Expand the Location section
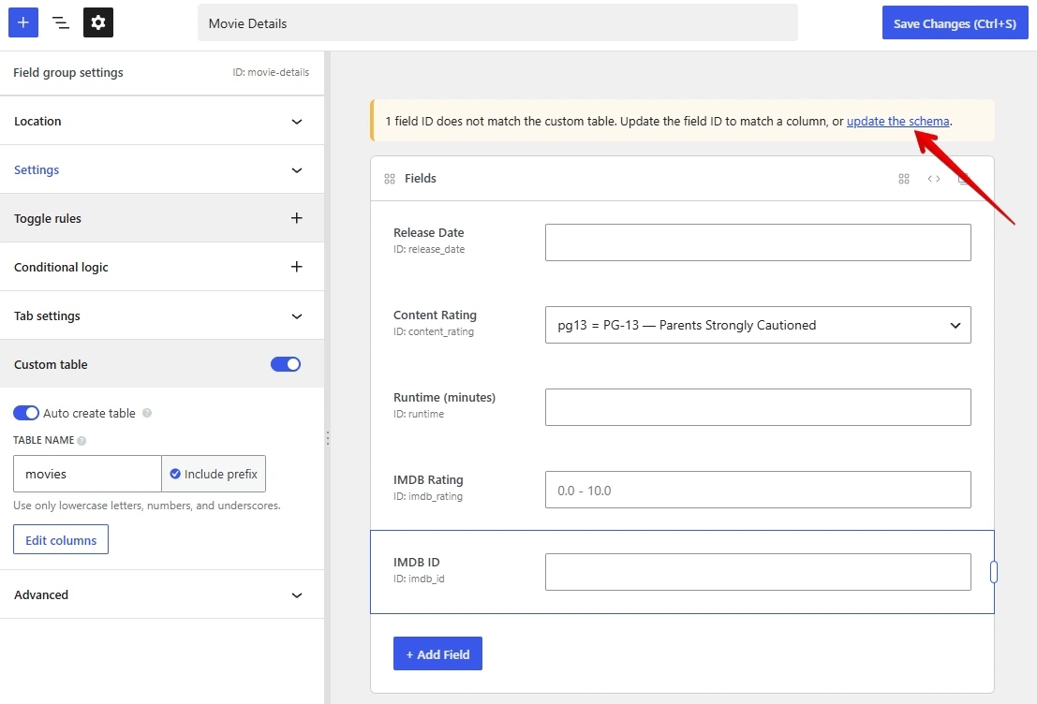The image size is (1037, 704). tap(162, 121)
